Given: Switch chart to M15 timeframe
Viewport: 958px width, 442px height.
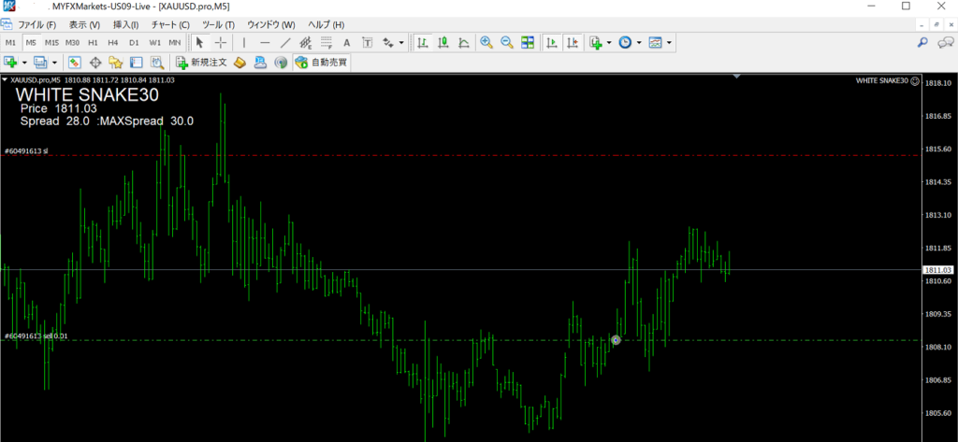Looking at the screenshot, I should coord(51,43).
